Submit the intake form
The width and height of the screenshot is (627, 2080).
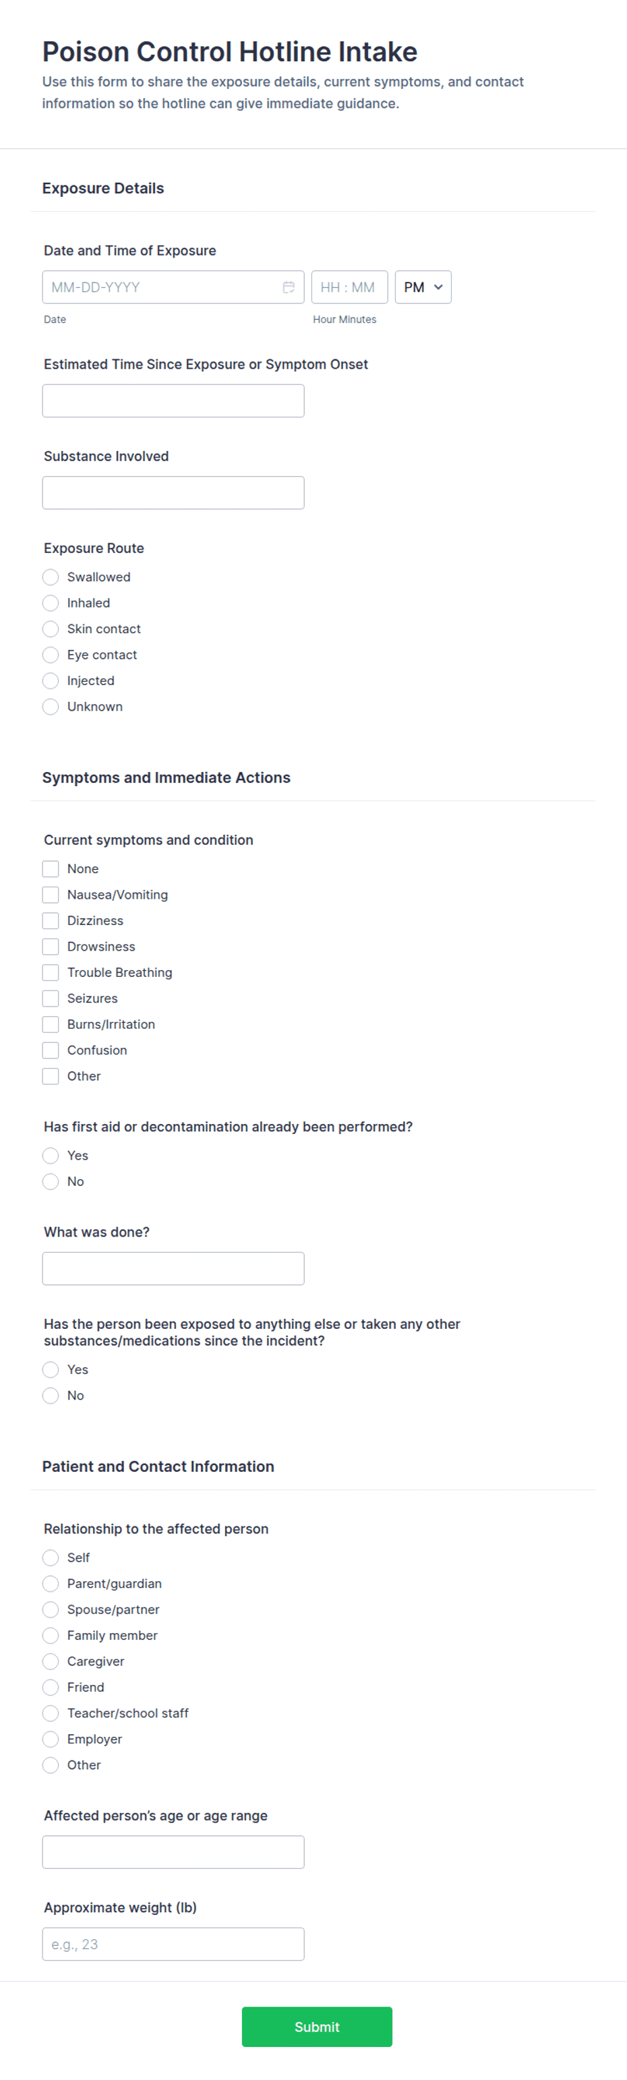point(317,2027)
